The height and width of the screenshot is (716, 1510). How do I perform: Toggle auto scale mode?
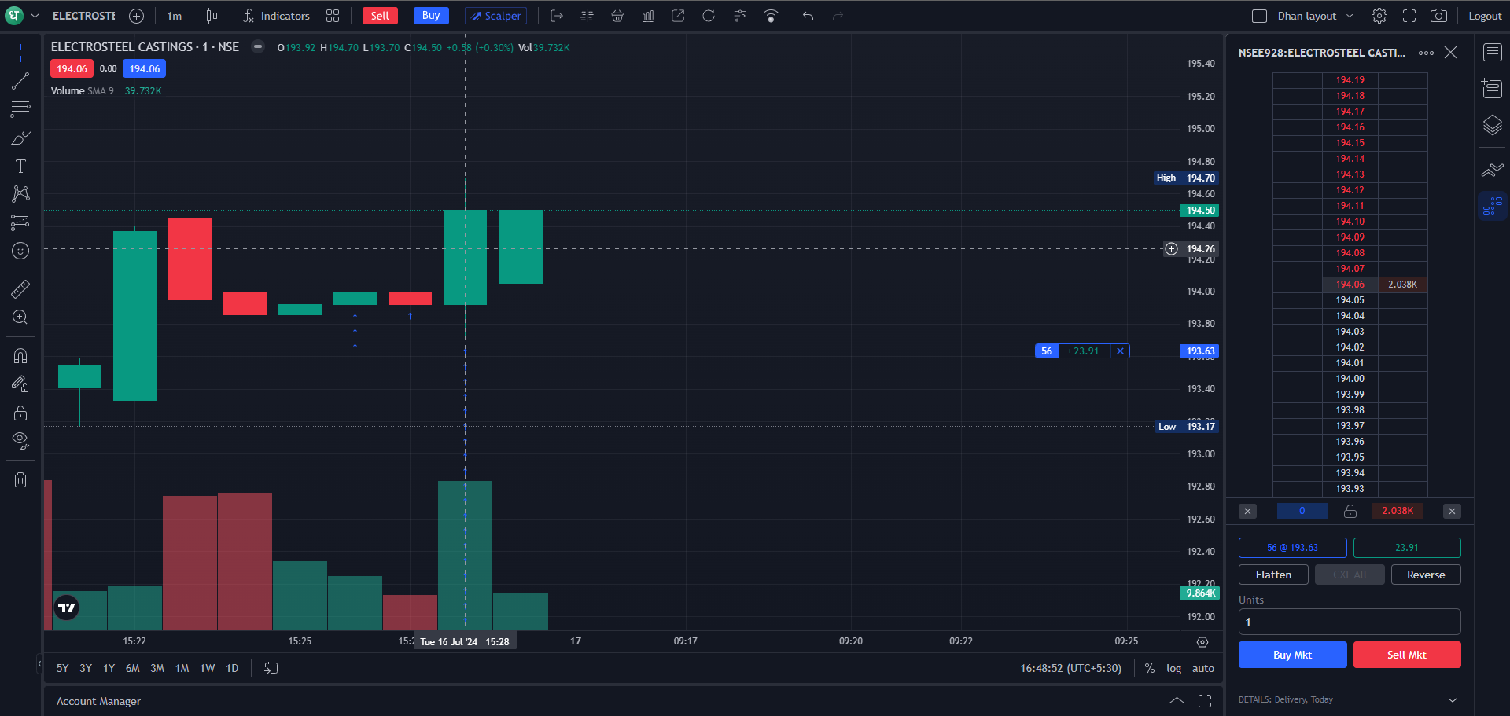point(1203,668)
